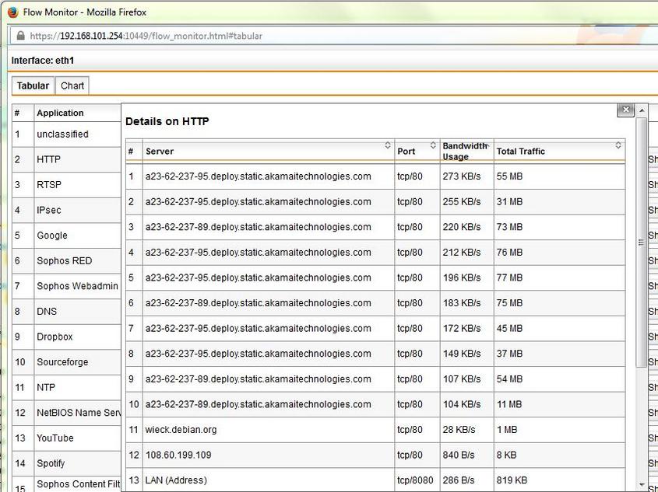Click the 73 MB total traffic value

509,228
